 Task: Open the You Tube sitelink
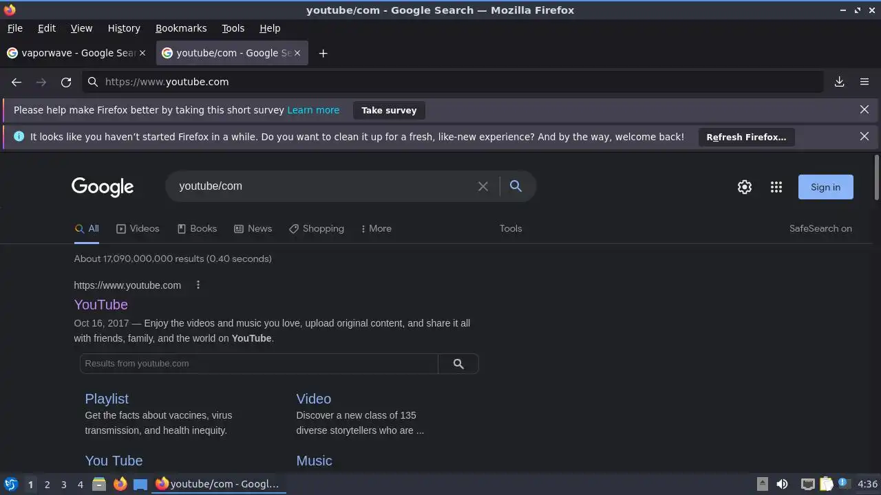[114, 461]
